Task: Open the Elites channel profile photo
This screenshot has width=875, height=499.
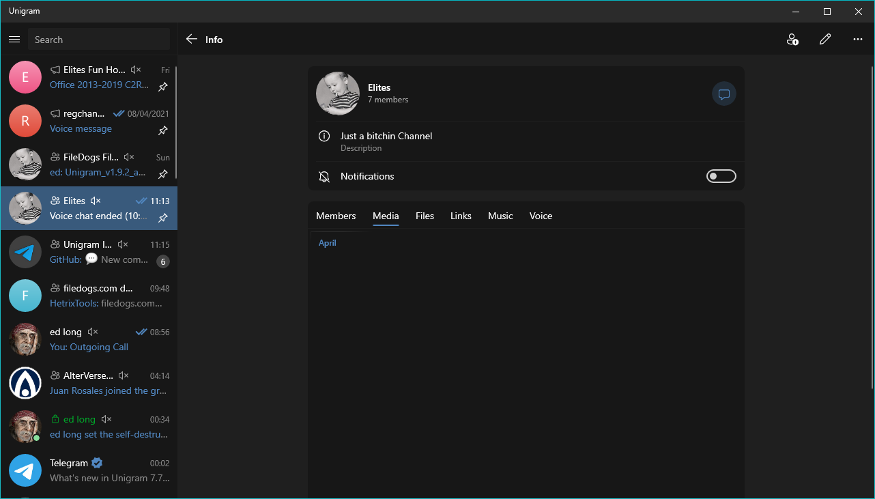Action: click(337, 93)
